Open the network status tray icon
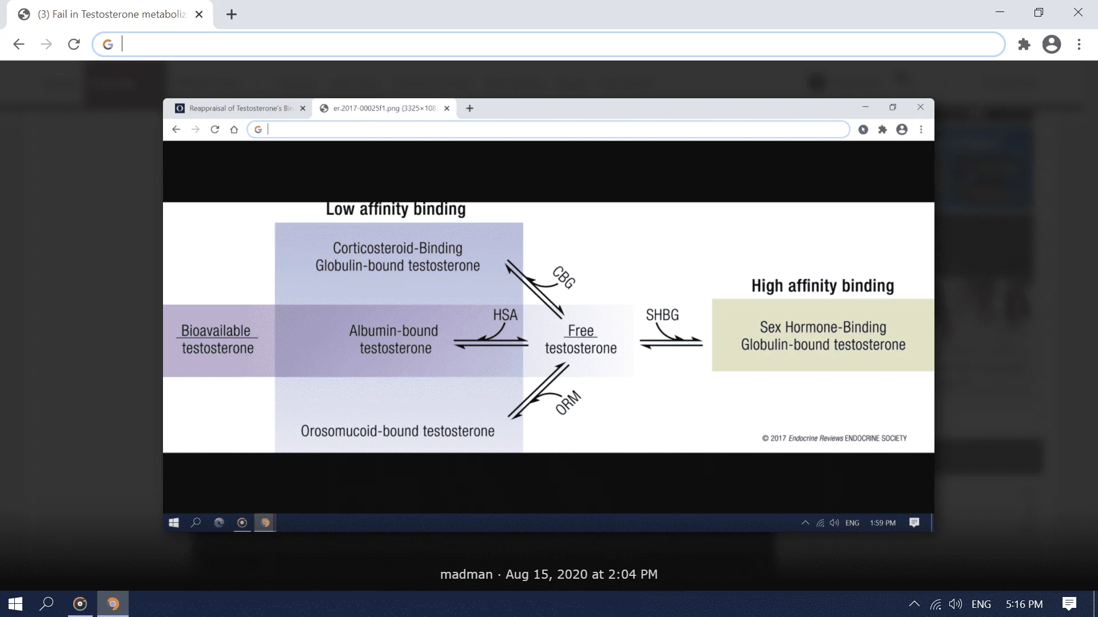 point(936,604)
